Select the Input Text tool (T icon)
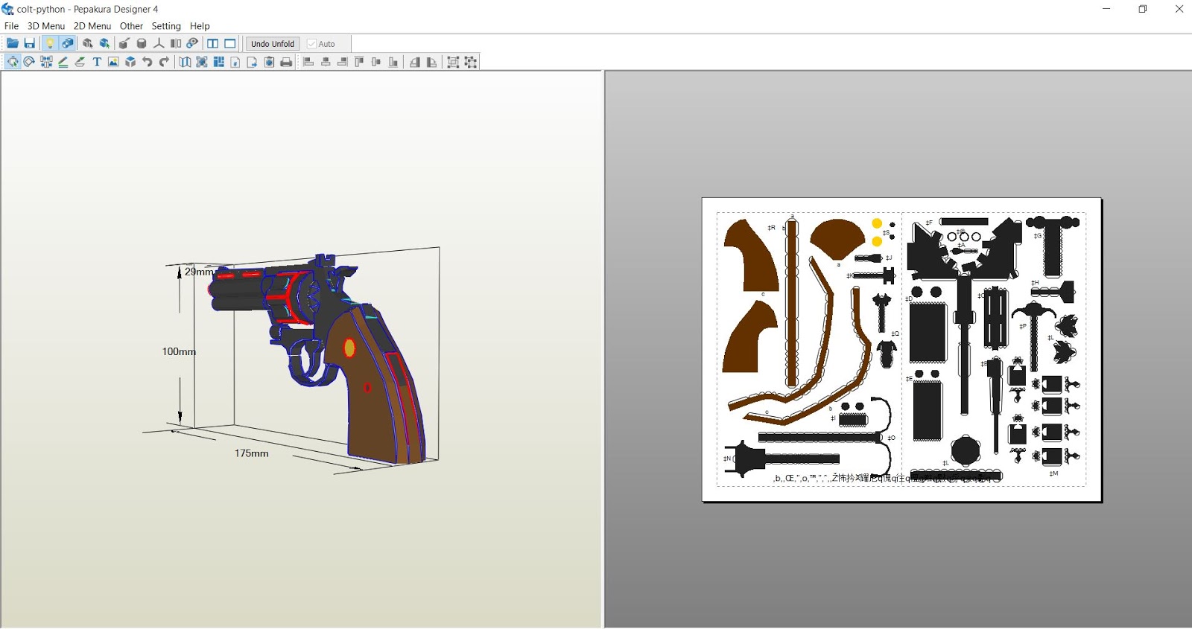 coord(97,62)
